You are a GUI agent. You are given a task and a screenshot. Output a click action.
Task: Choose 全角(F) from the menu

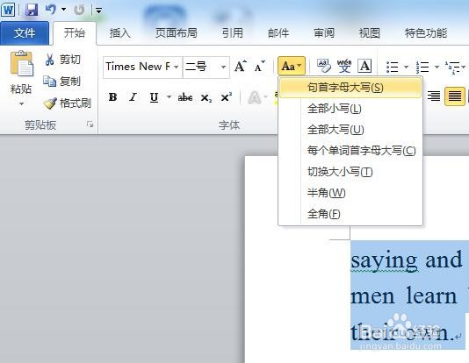tap(350, 214)
